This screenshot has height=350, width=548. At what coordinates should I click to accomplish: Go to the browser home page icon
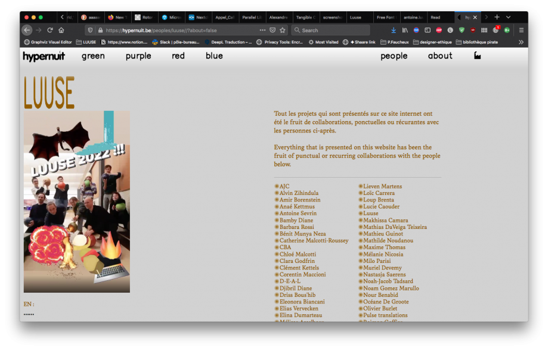(x=61, y=30)
